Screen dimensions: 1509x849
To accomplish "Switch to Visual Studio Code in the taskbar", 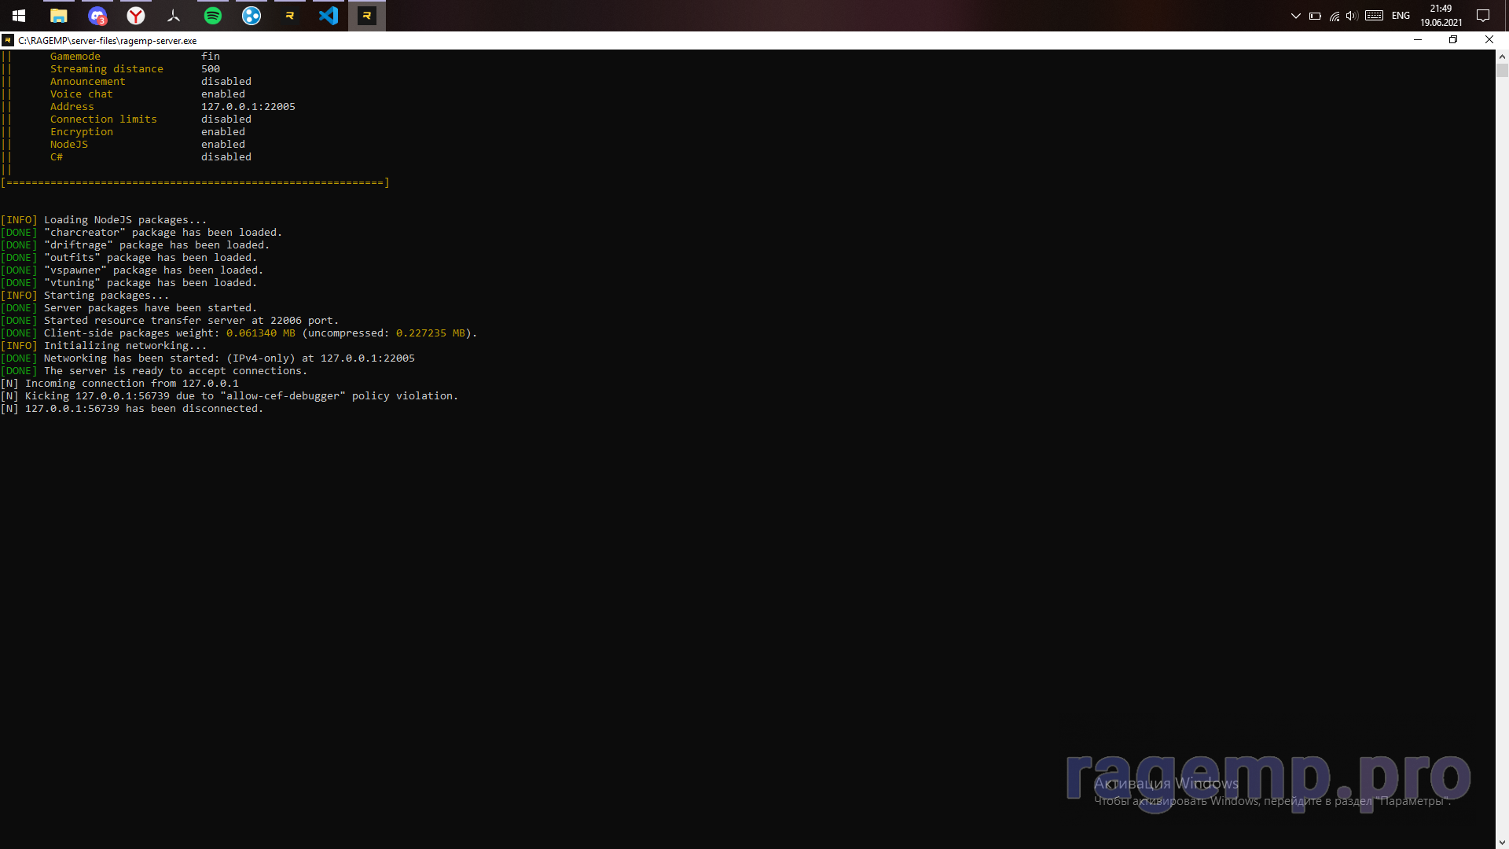I will [329, 15].
